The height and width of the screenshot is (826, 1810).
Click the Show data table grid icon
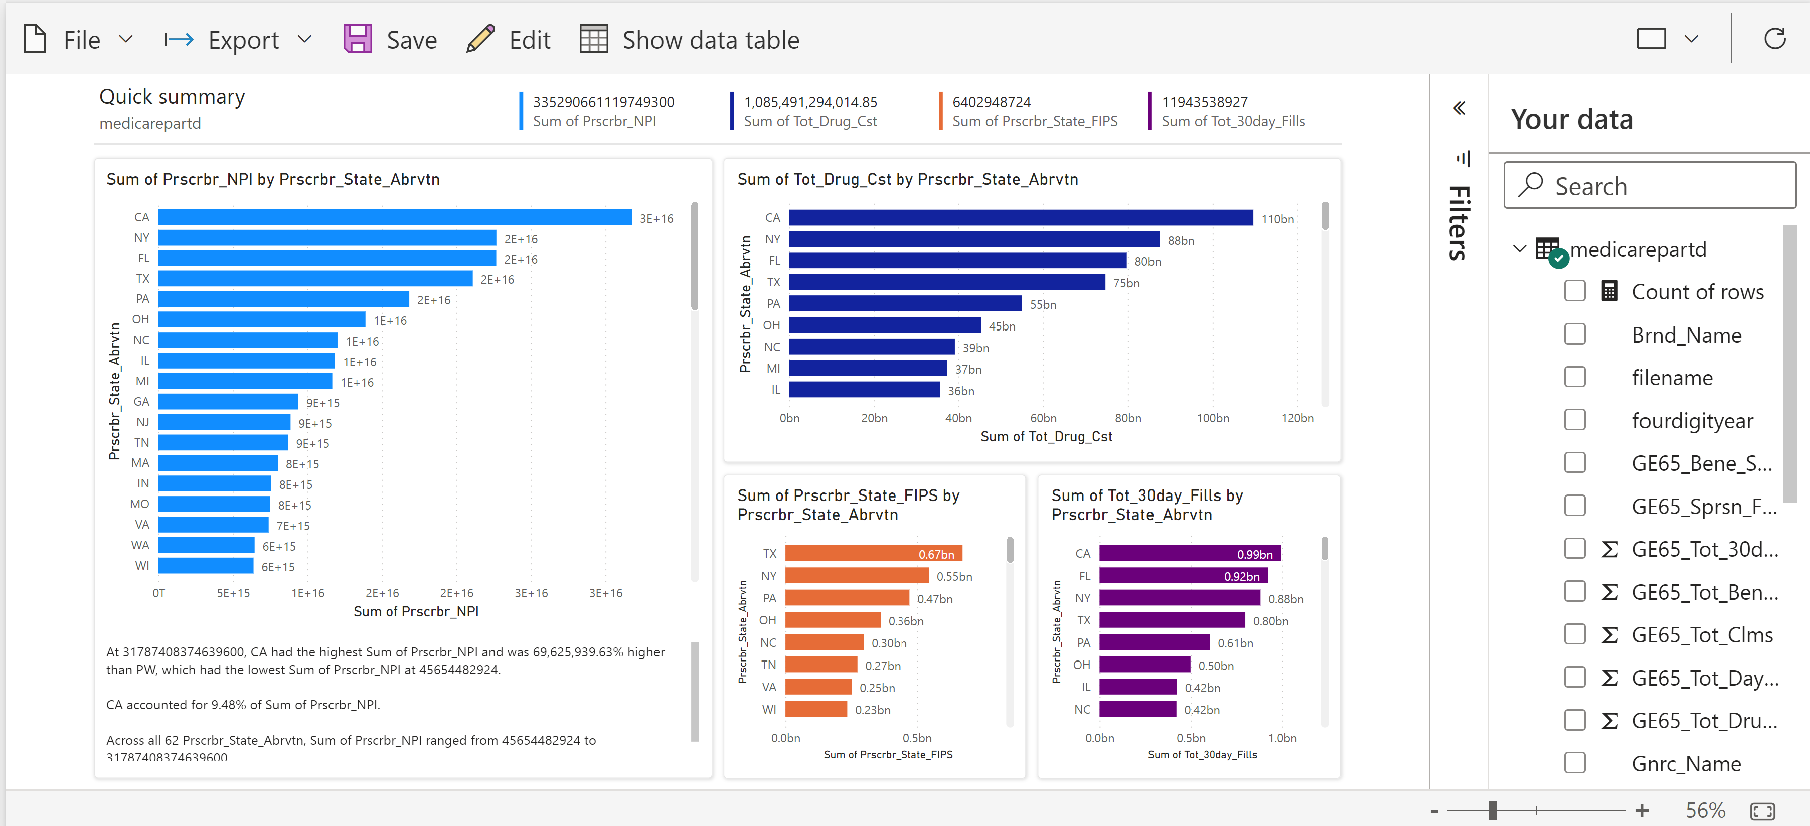point(594,39)
